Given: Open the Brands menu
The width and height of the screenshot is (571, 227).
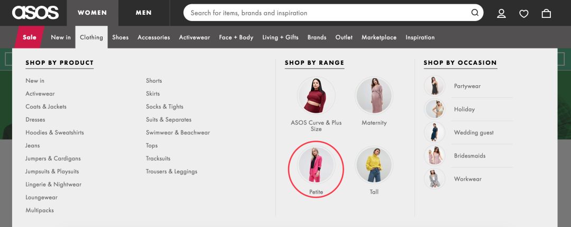Looking at the screenshot, I should point(317,37).
